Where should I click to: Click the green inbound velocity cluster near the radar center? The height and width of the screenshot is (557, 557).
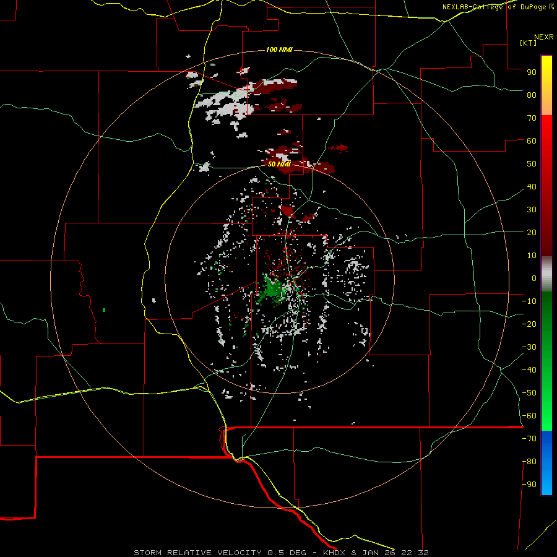273,290
